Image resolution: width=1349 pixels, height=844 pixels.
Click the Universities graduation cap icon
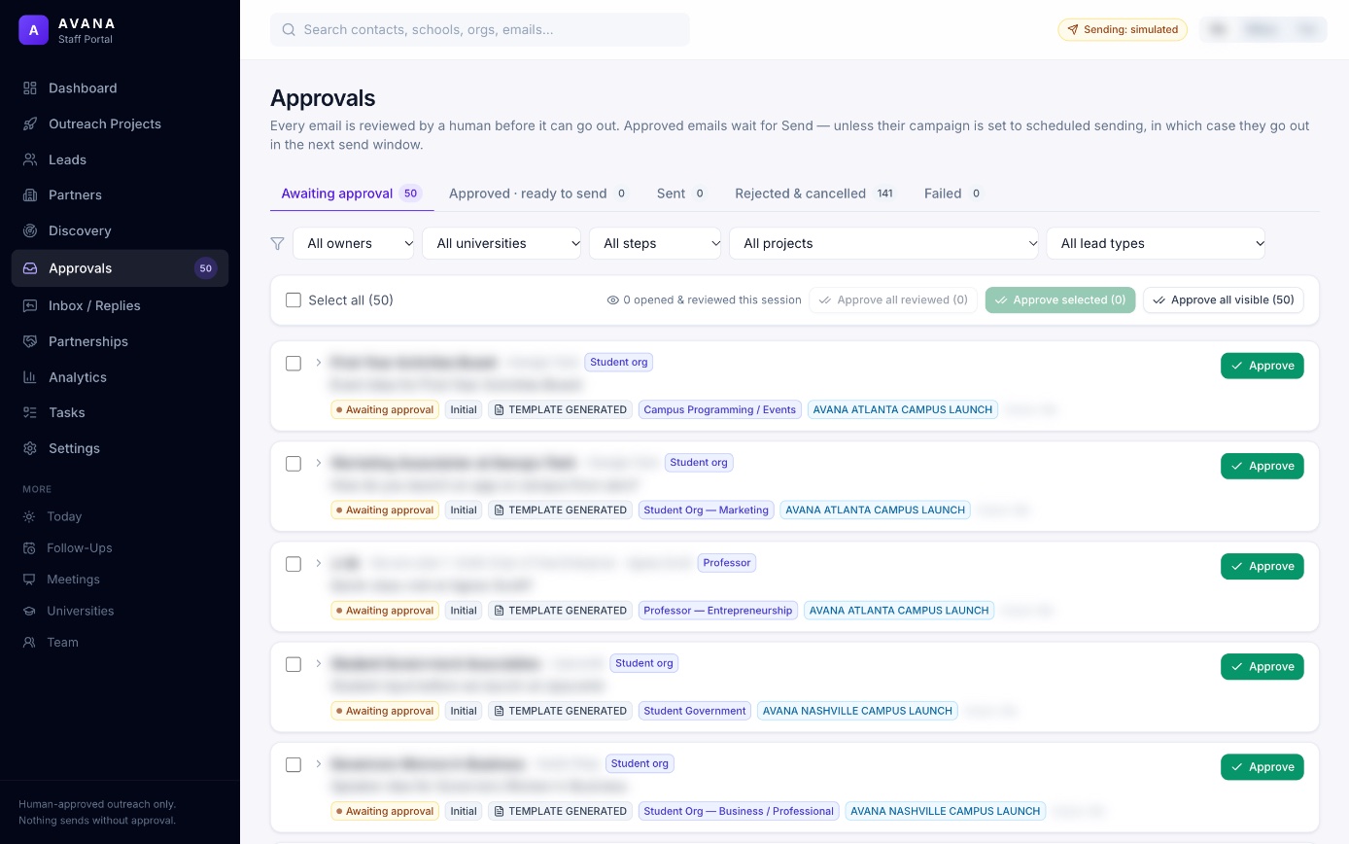[29, 612]
